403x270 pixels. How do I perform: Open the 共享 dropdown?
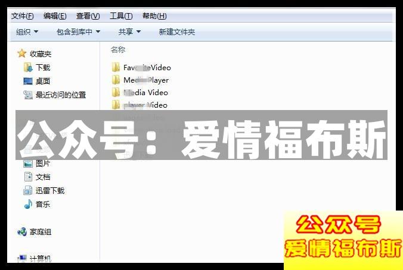click(x=129, y=32)
